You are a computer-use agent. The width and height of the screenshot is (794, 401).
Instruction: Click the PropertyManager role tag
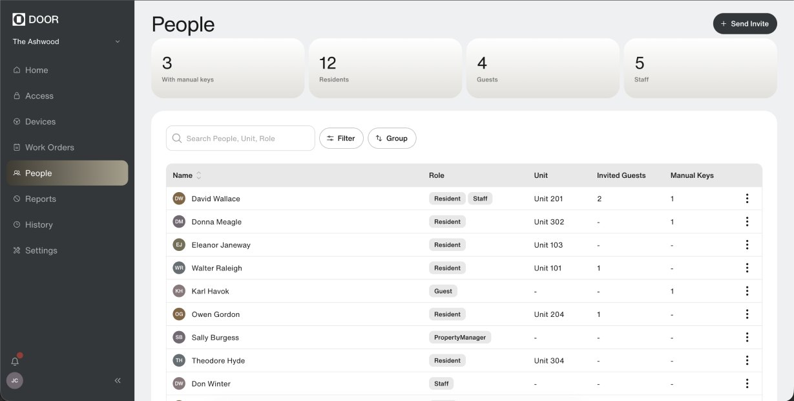460,338
